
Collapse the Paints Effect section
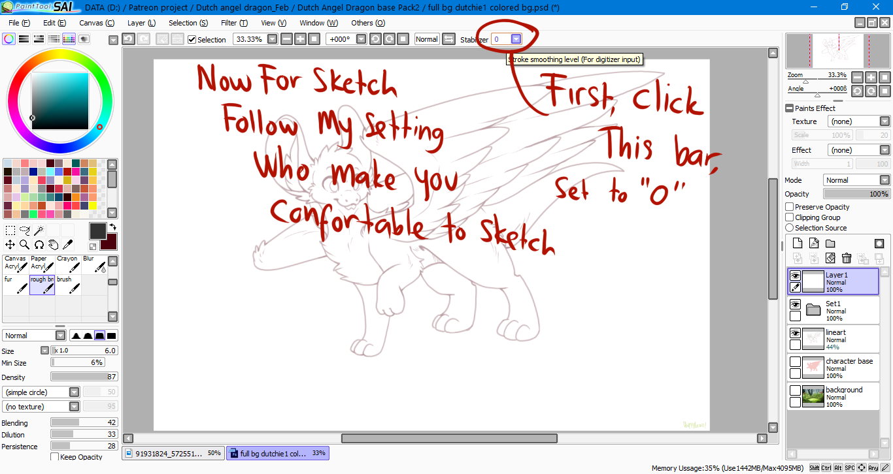(x=789, y=108)
